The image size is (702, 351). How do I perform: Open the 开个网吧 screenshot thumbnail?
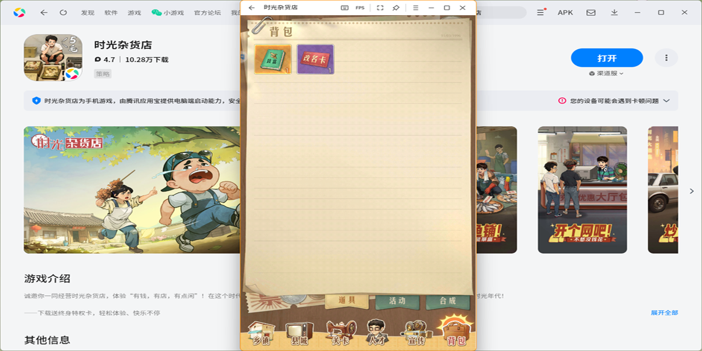(x=582, y=190)
